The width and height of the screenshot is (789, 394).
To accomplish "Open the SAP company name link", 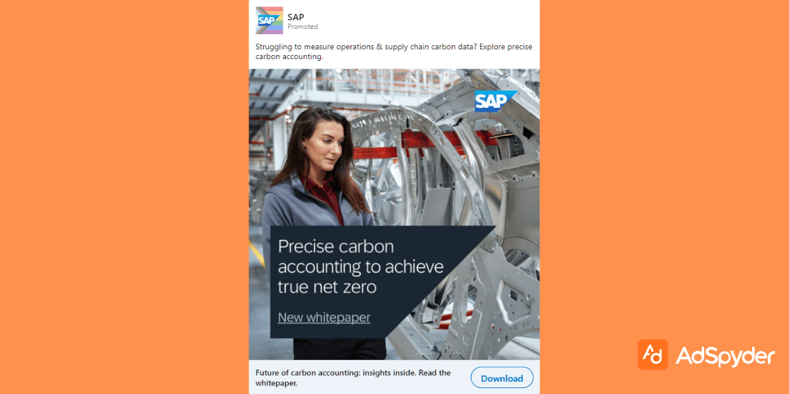I will 296,16.
